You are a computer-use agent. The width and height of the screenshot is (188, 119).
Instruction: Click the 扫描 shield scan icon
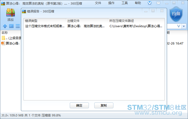click(176, 14)
